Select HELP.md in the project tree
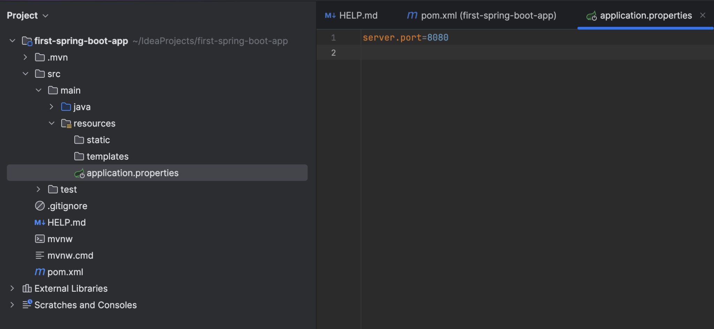Image resolution: width=714 pixels, height=329 pixels. click(67, 222)
